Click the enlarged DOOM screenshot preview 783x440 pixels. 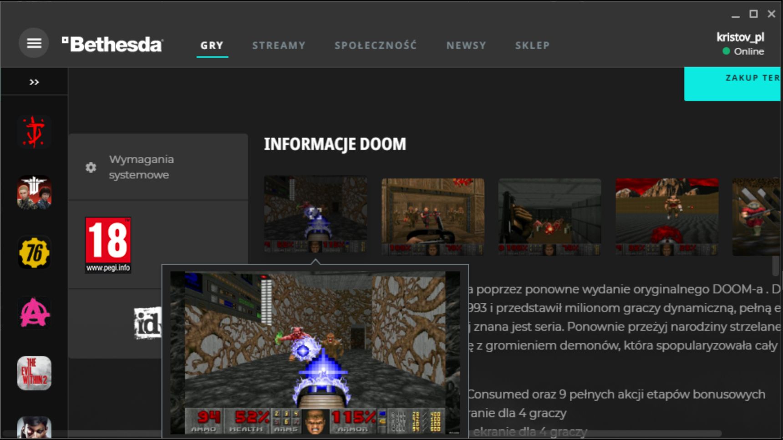[x=315, y=352]
